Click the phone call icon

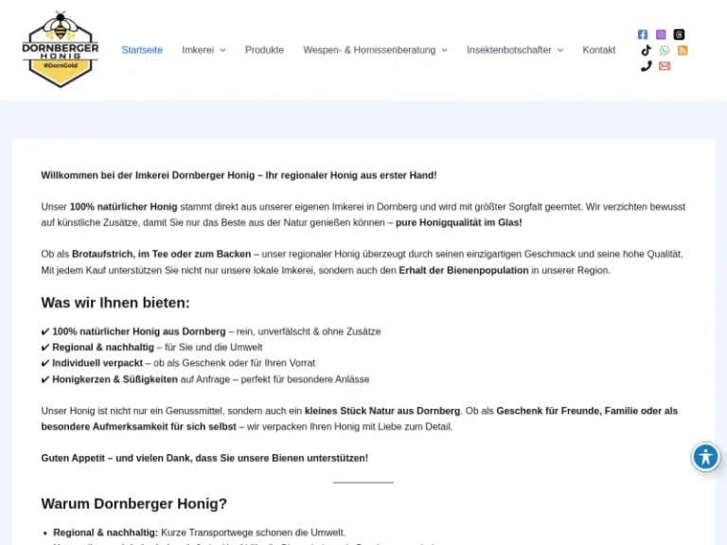(x=646, y=66)
